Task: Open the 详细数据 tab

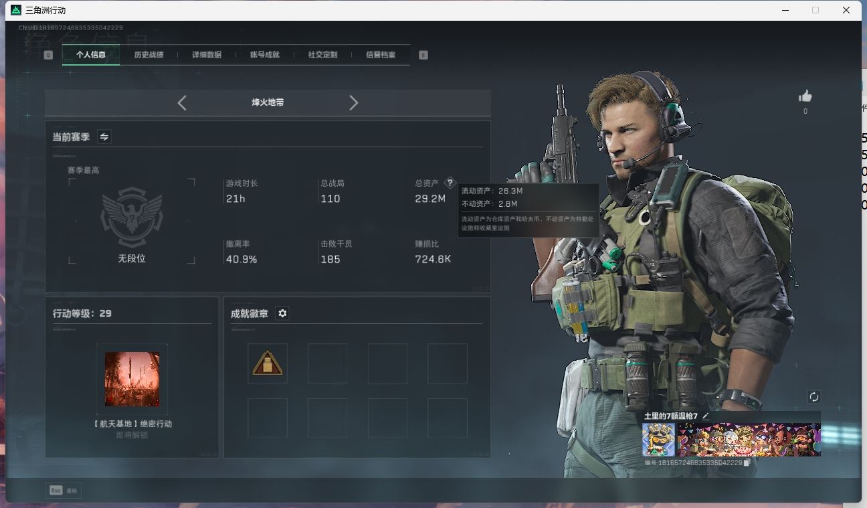Action: click(x=207, y=55)
